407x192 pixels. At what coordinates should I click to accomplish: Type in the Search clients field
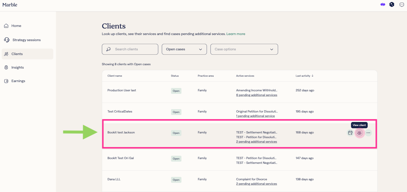[x=134, y=49]
